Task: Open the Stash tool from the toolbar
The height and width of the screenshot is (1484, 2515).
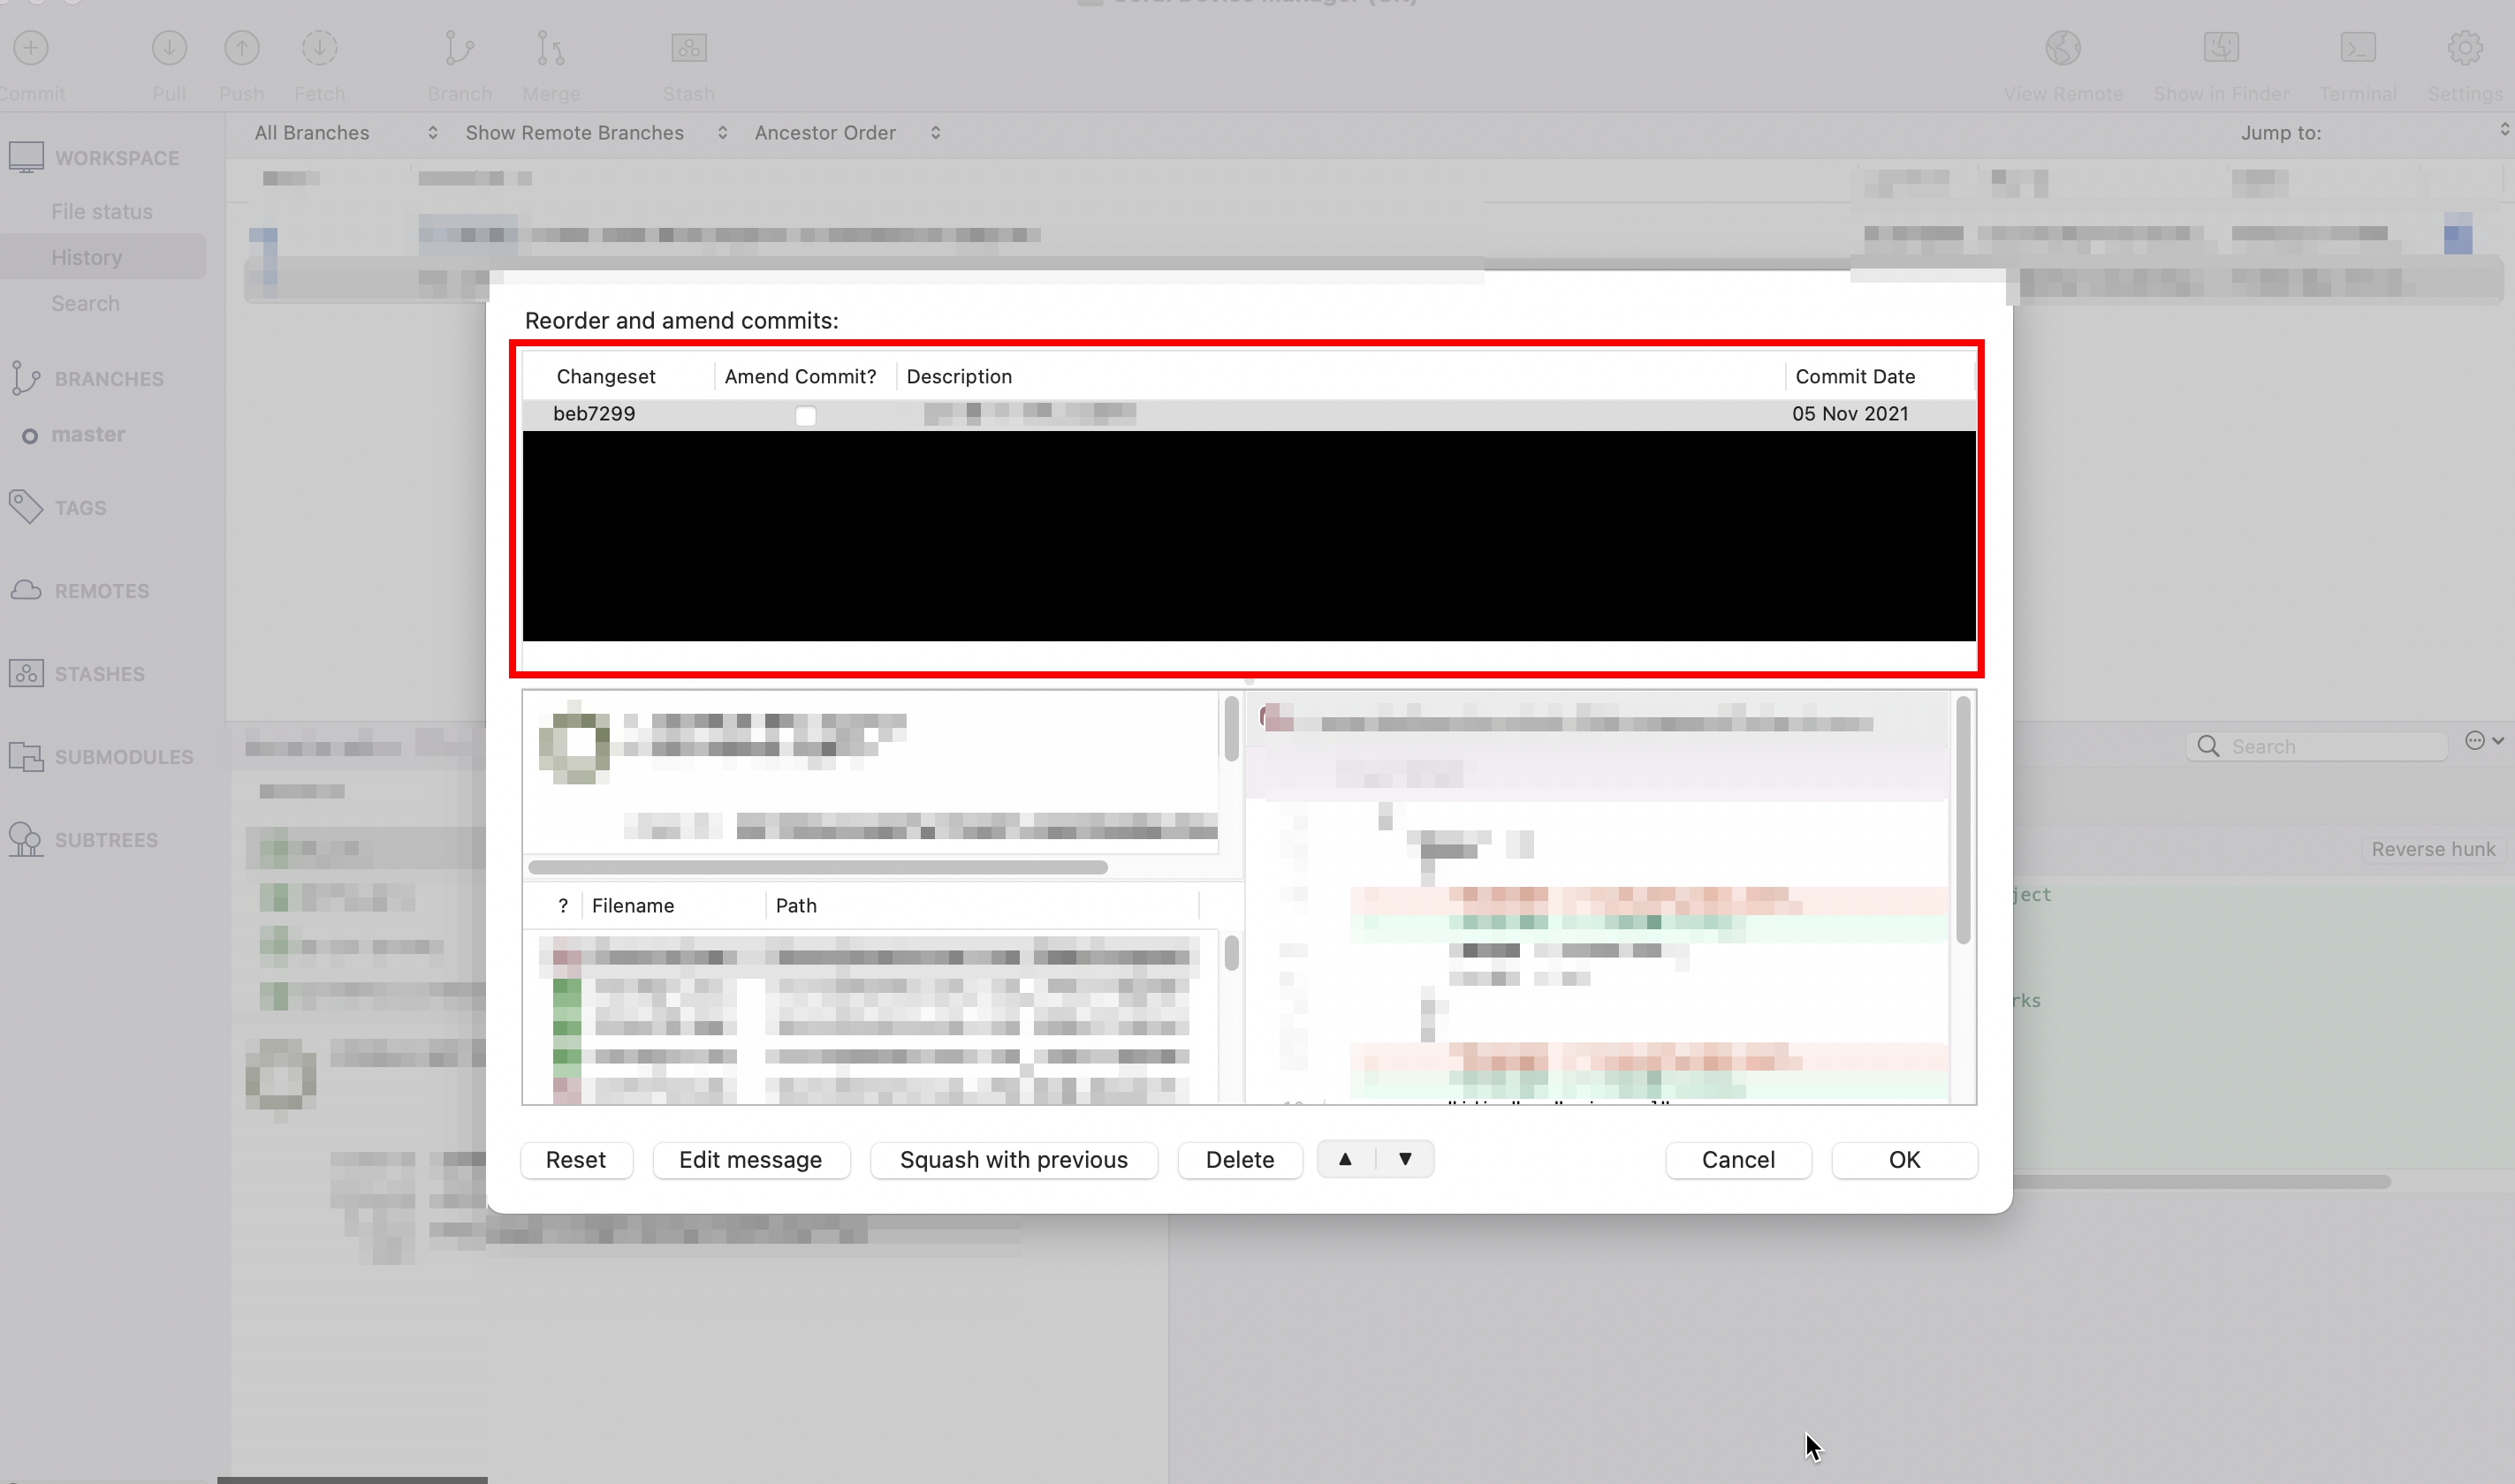Action: (x=688, y=47)
